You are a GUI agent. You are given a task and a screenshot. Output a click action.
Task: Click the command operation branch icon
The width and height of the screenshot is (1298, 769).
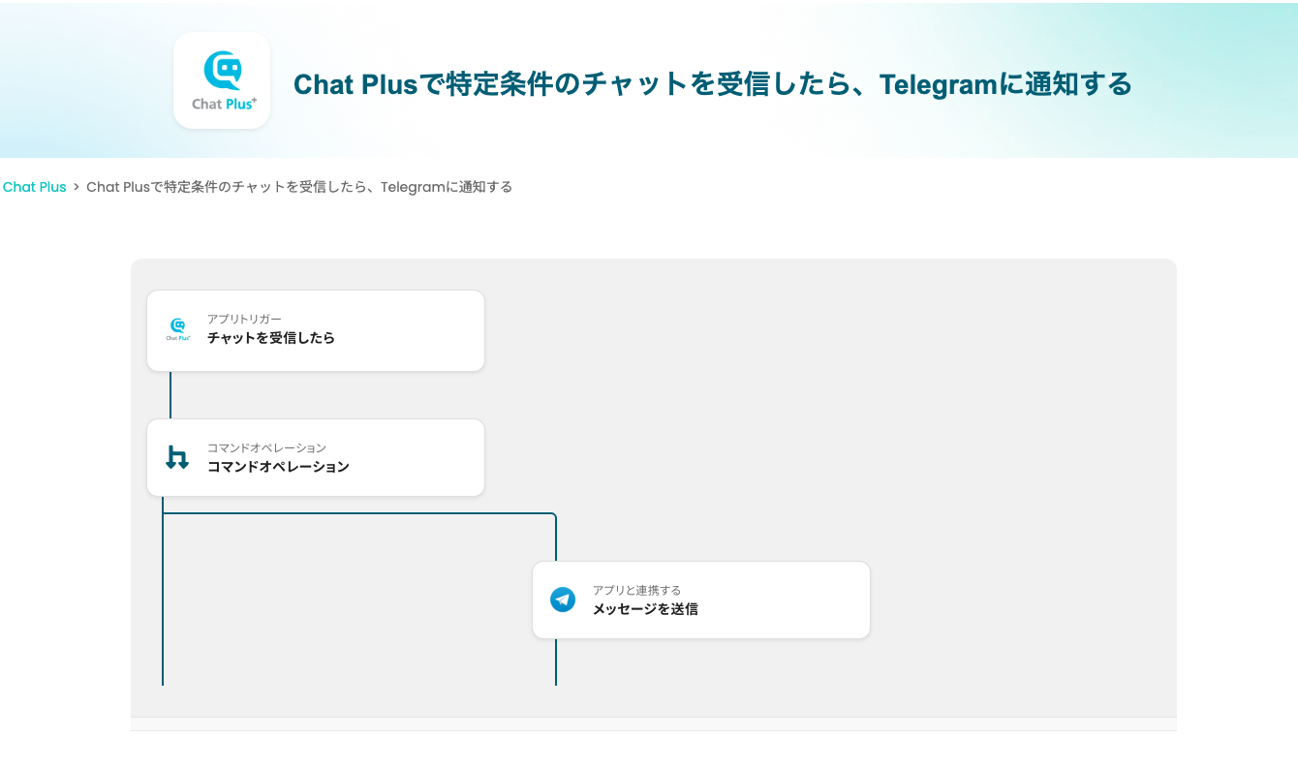(176, 457)
